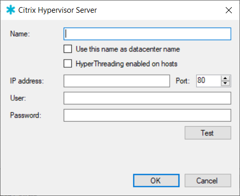Click the Name: label
The width and height of the screenshot is (240, 196).
click(x=20, y=34)
